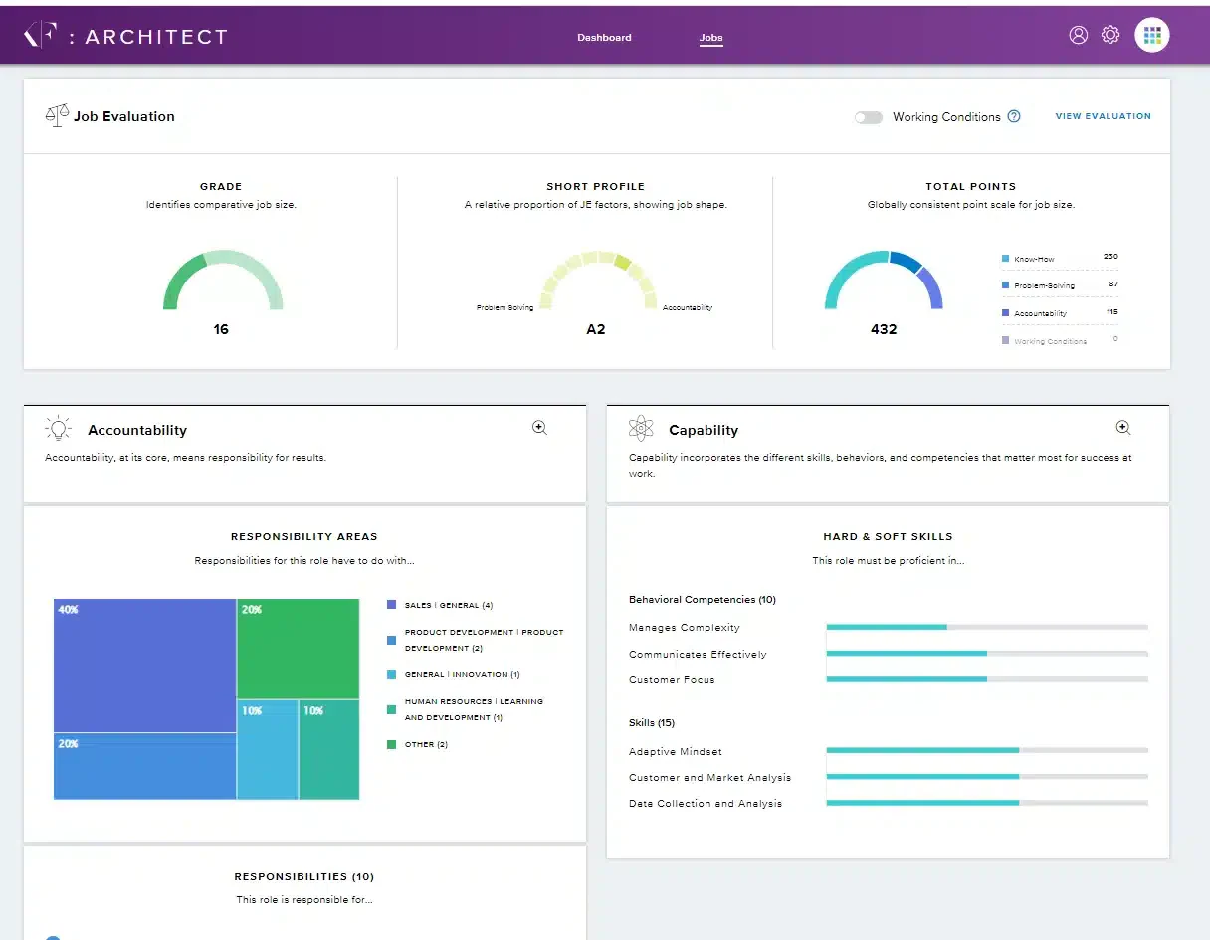The image size is (1210, 940).
Task: Click the Manages Complexity proficiency bar
Action: 987,627
